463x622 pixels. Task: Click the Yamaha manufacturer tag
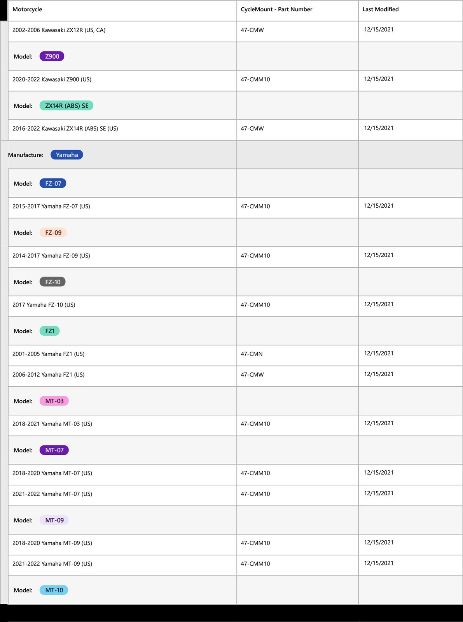[x=67, y=155]
